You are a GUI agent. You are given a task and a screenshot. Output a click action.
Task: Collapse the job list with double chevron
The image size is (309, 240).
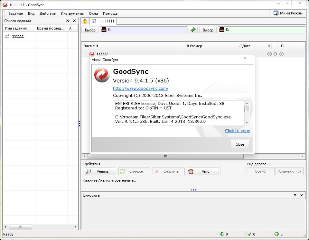click(x=68, y=21)
